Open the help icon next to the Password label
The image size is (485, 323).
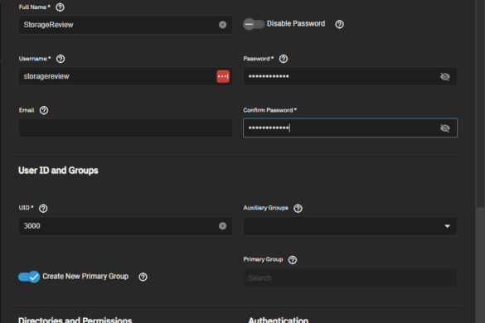click(x=284, y=59)
